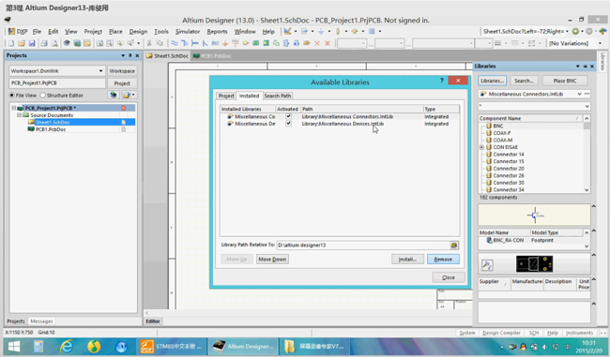Open the component filter dropdown with asterisk
610x357 pixels.
click(587, 106)
